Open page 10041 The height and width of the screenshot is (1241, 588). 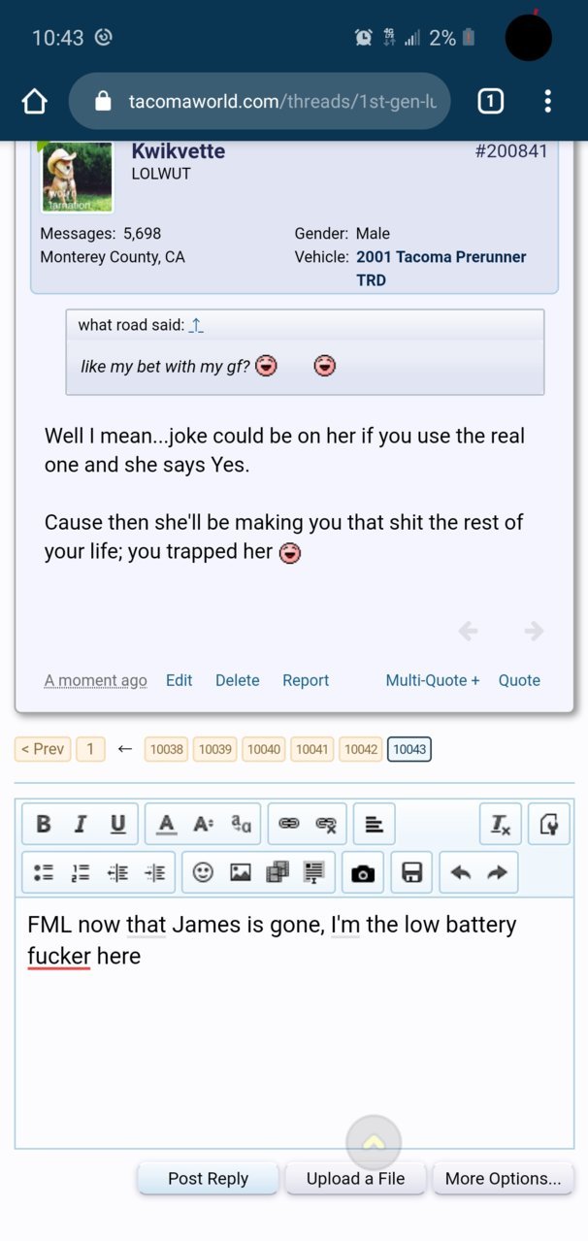coord(312,749)
